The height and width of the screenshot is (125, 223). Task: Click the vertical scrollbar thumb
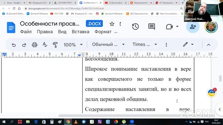pos(220,78)
